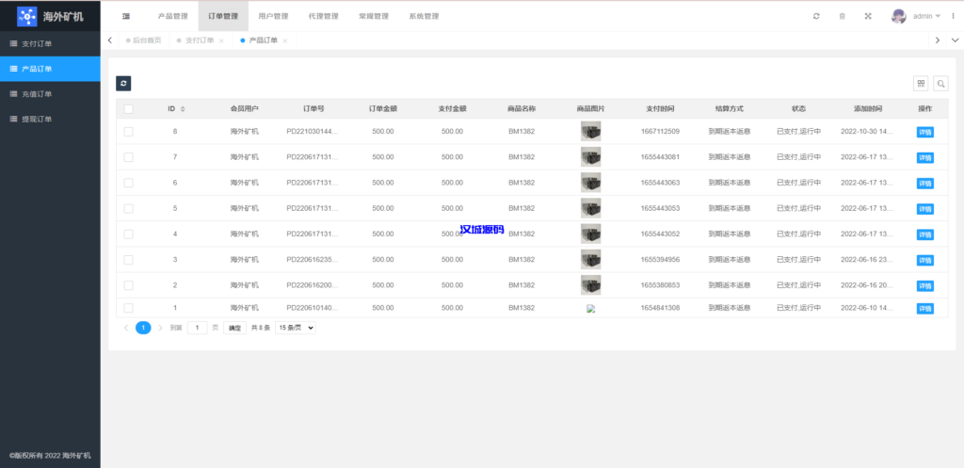
Task: Open the 用户管理 top menu
Action: (273, 16)
